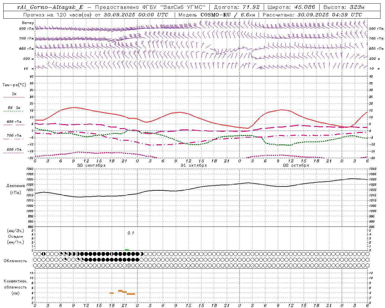Viewport: 385px width, 308px height.
Task: Click the longest orange convective bar before midnight
Action: [131, 294]
